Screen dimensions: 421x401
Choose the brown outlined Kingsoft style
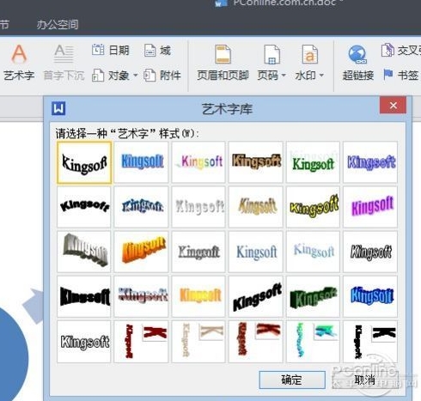pyautogui.click(x=256, y=162)
